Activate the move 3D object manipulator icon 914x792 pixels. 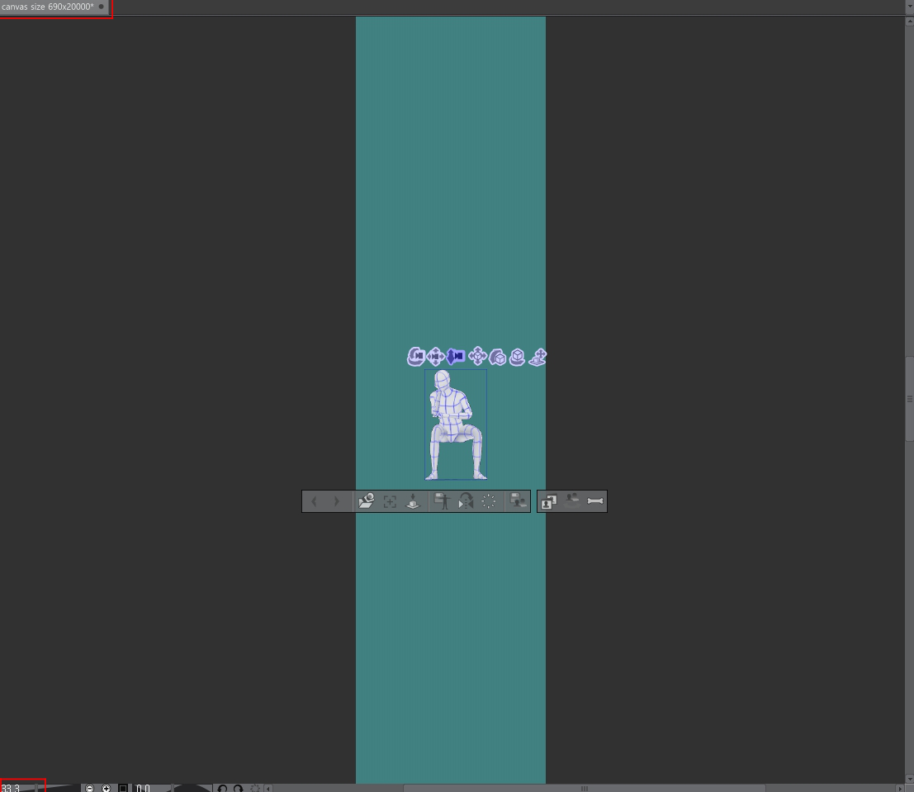click(x=477, y=356)
